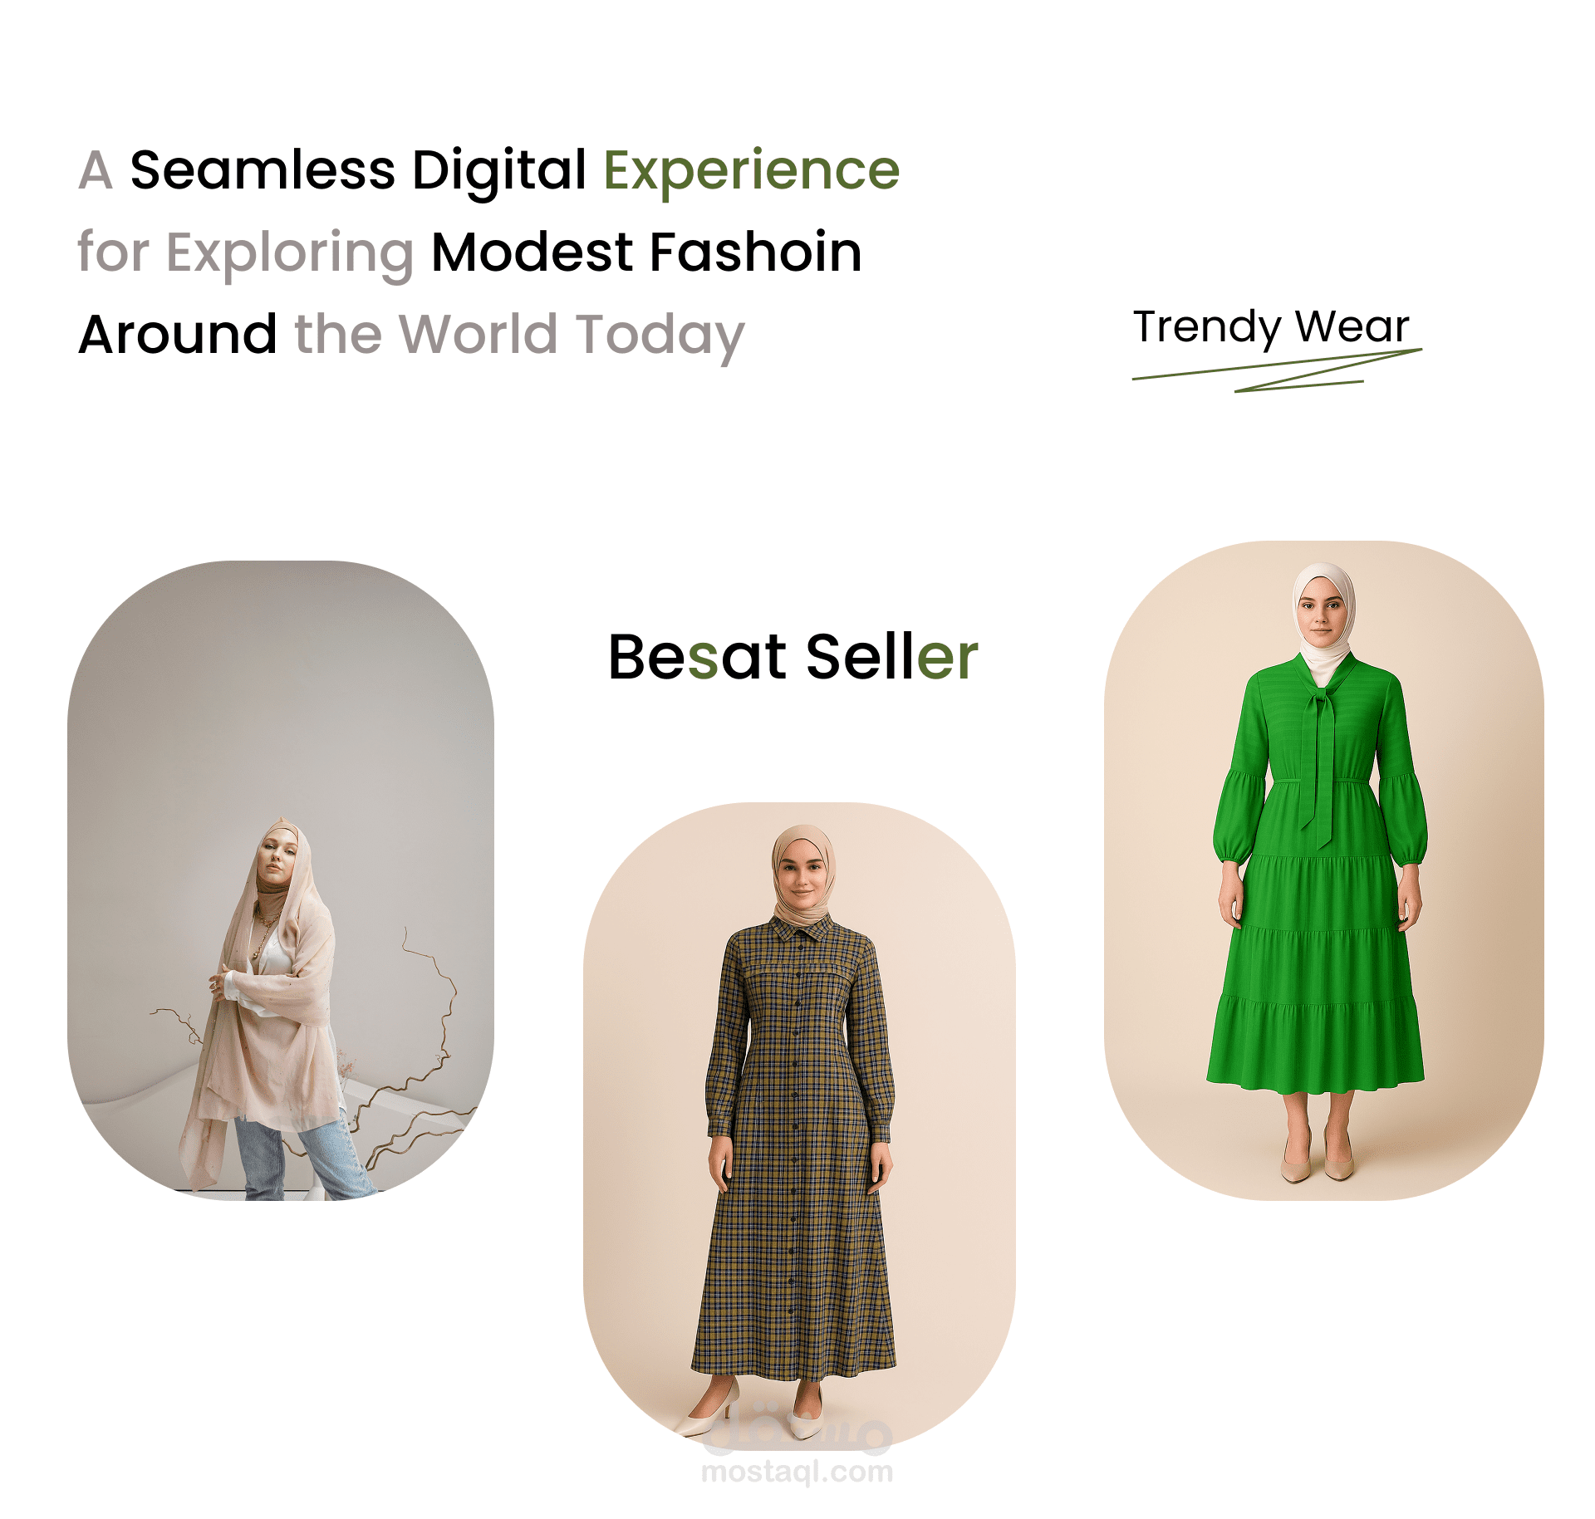This screenshot has height=1519, width=1595.
Task: Click the green scribble under Trendy Wear
Action: click(1277, 370)
